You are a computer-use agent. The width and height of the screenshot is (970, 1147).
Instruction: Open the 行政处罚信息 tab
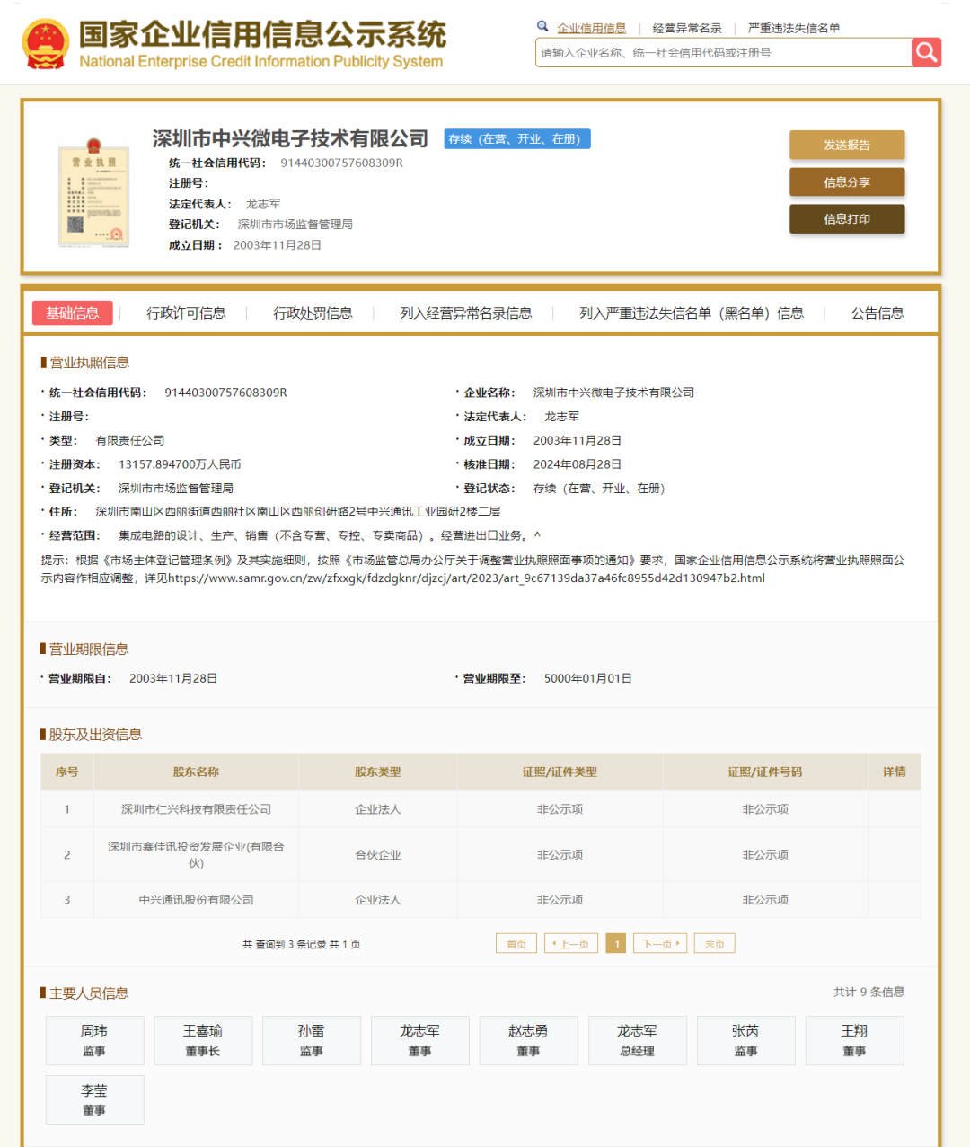tap(313, 313)
